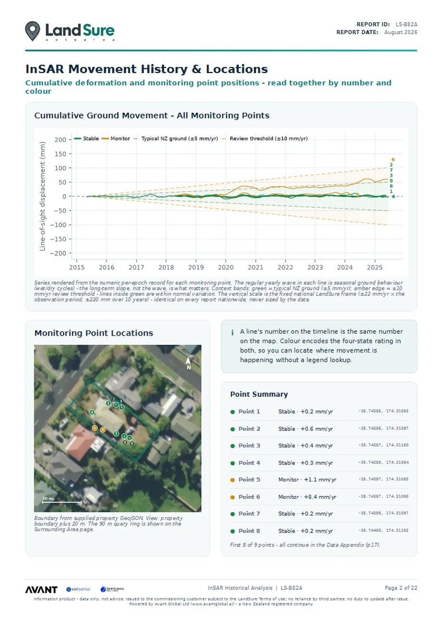Click the 'Monitoring Point Locations' heading

(x=94, y=333)
